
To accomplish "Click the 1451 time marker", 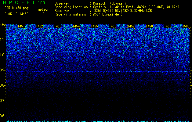I will (x=21, y=26).
